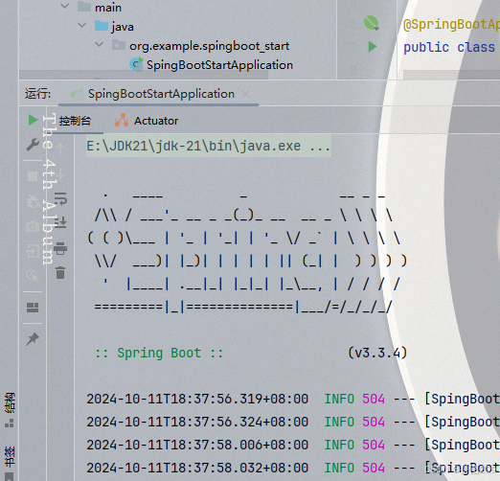Image resolution: width=500 pixels, height=481 pixels.
Task: Open SpingBootStartApplication class from project tree
Action: click(219, 65)
